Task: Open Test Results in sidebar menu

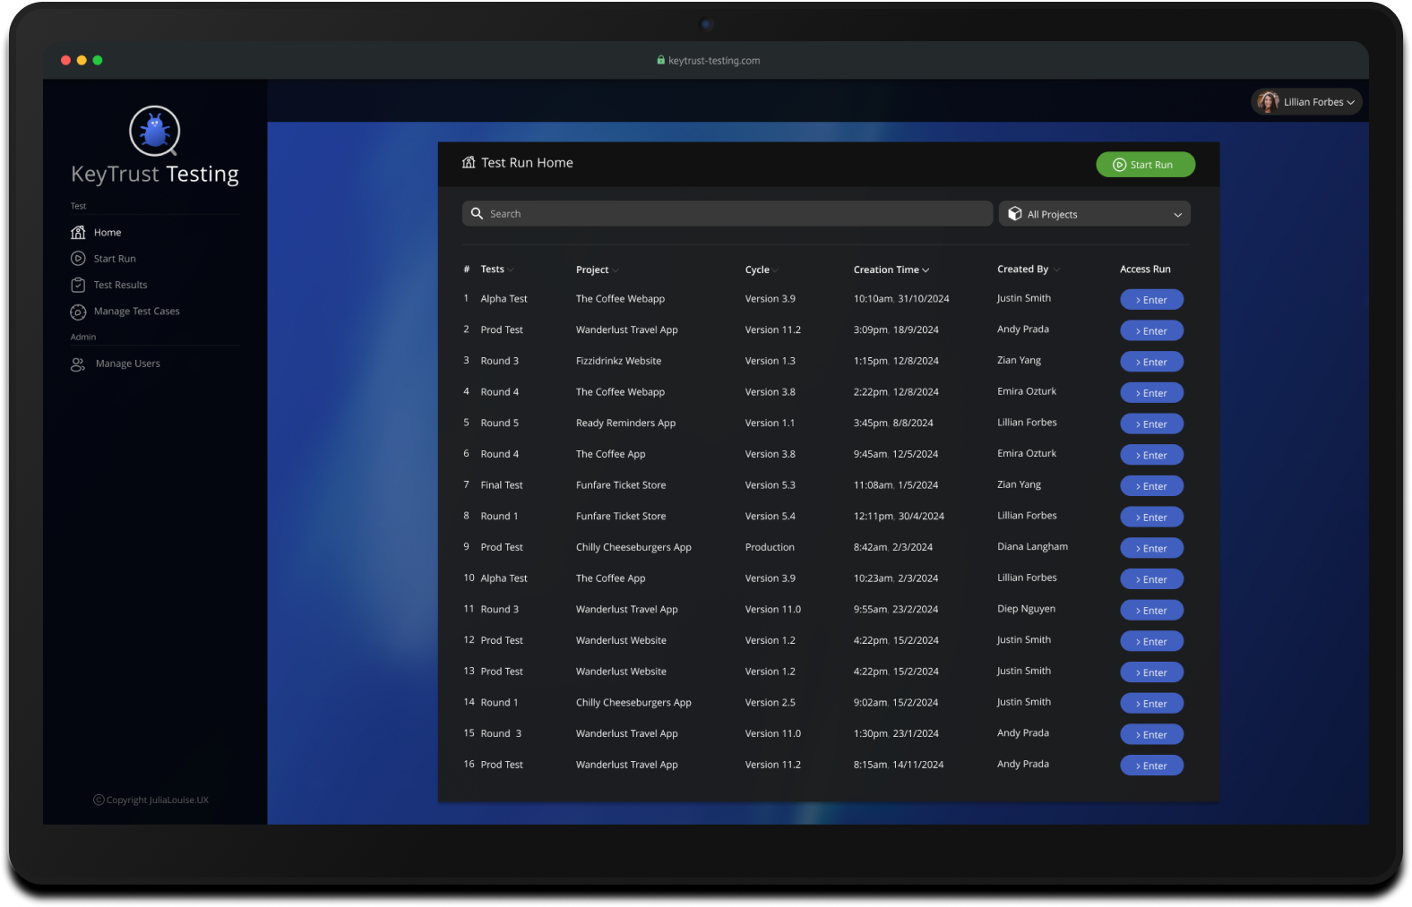Action: coord(120,285)
